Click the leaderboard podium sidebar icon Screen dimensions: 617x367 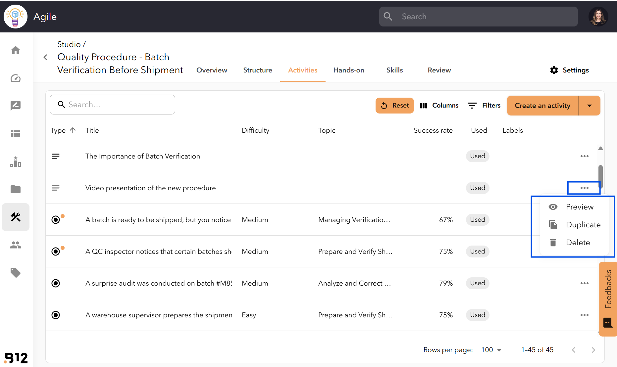[16, 161]
